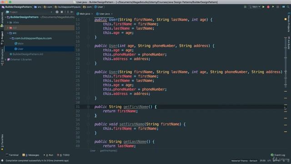Click the editor vertical scrollbar thumb

286,62
